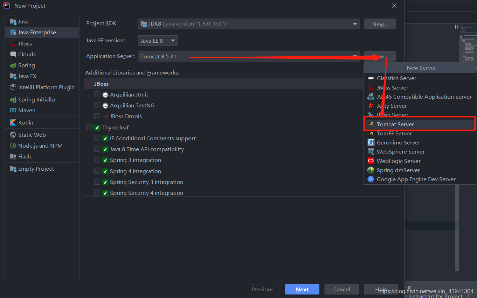Choose Maven project type icon
Screen dimensions: 477x298
(x=13, y=111)
